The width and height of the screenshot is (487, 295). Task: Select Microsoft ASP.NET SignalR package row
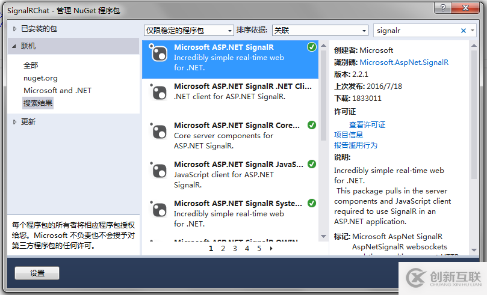coord(230,59)
